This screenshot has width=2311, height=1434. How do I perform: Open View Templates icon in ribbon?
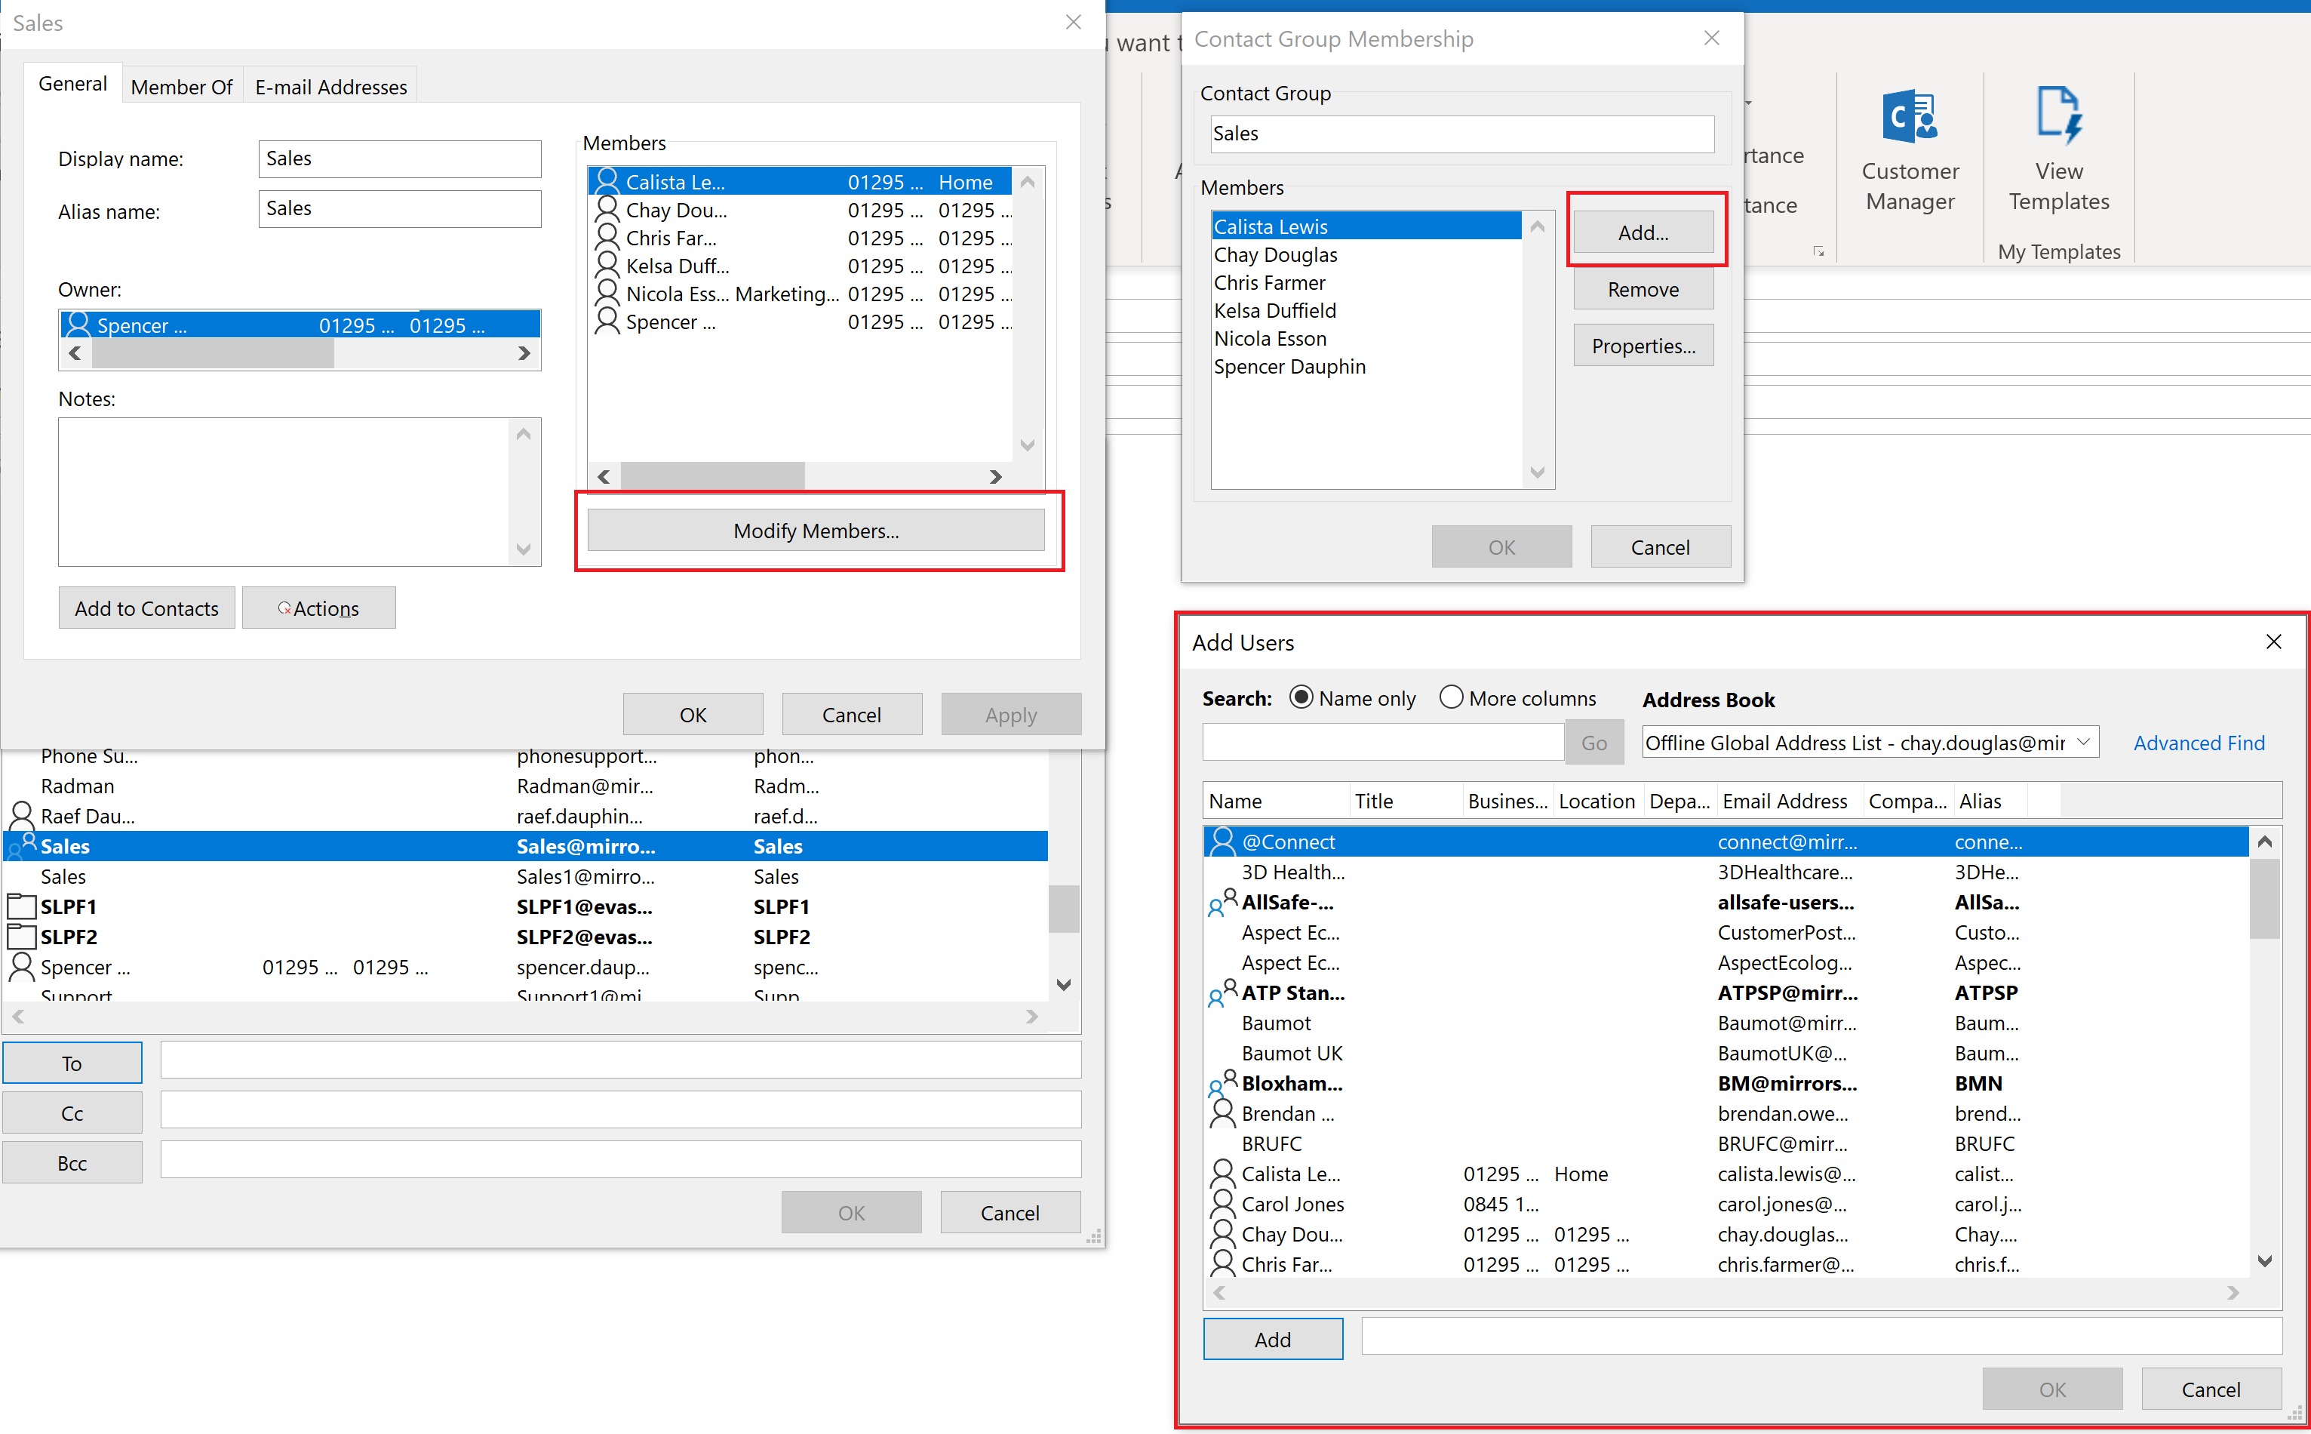[2058, 115]
